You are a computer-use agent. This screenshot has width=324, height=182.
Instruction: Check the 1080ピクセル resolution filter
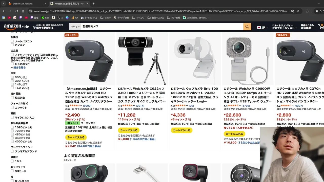pyautogui.click(x=12, y=127)
